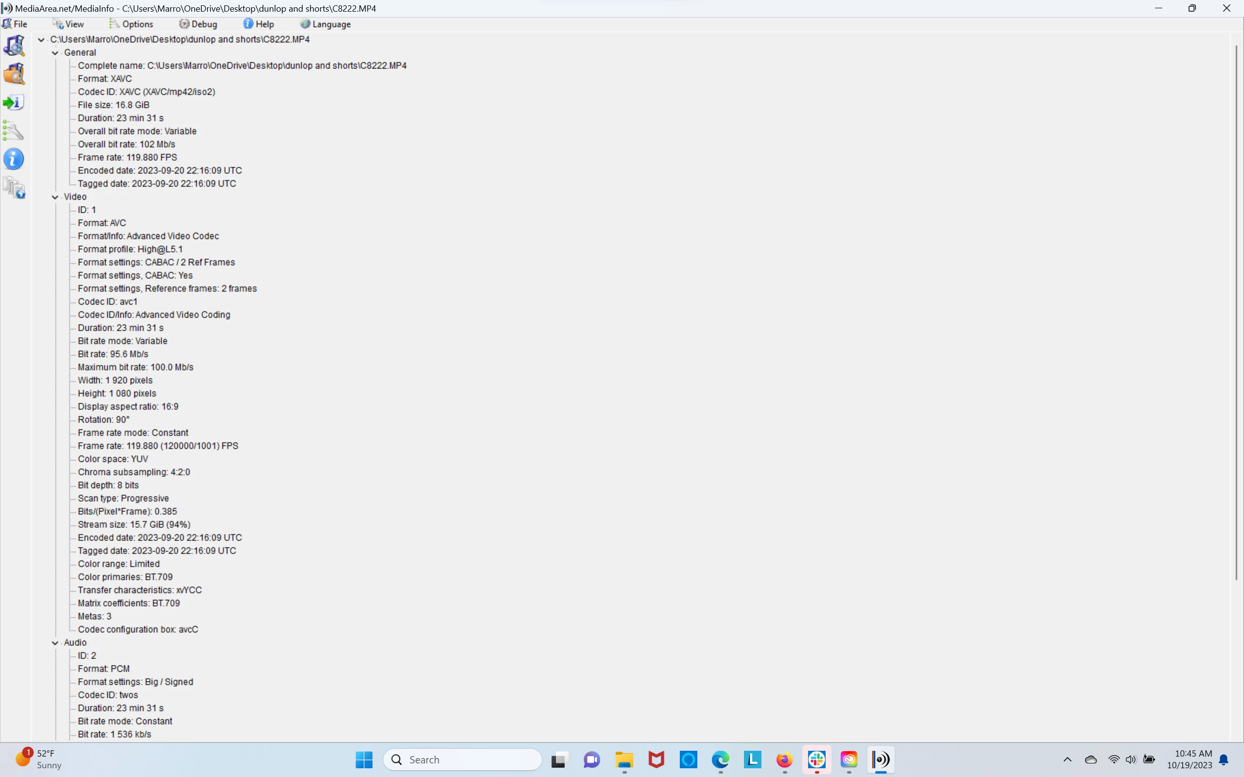Click the sidebar documents and globe icon
This screenshot has height=777, width=1244.
[14, 188]
